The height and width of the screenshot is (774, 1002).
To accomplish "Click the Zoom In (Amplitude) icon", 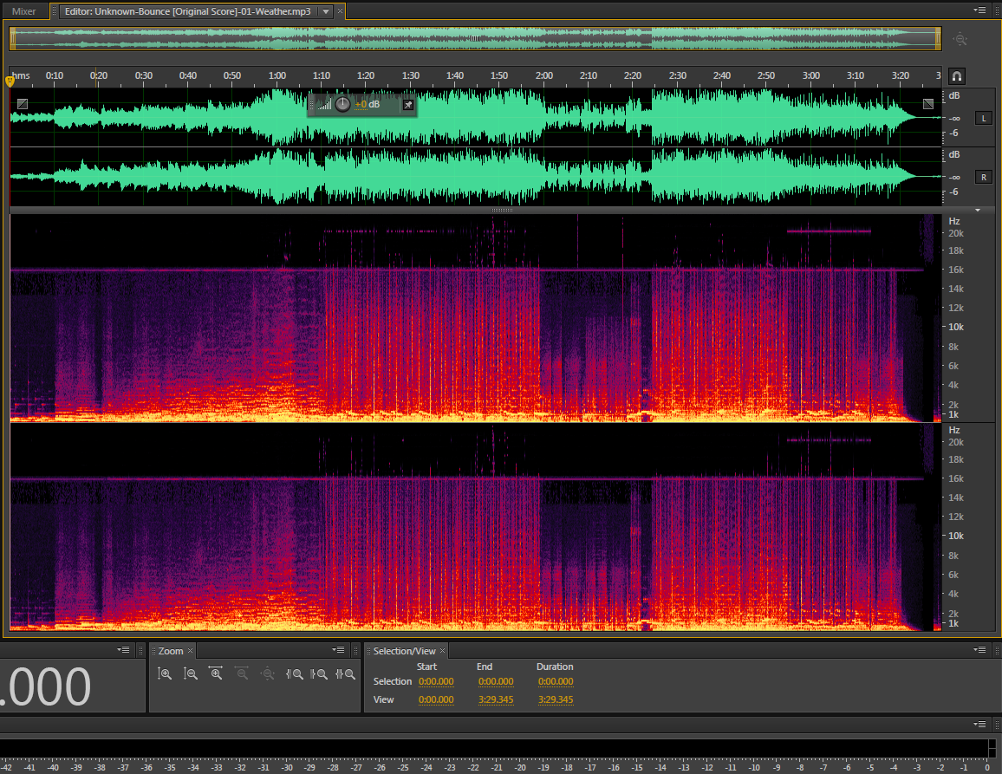I will tap(166, 673).
